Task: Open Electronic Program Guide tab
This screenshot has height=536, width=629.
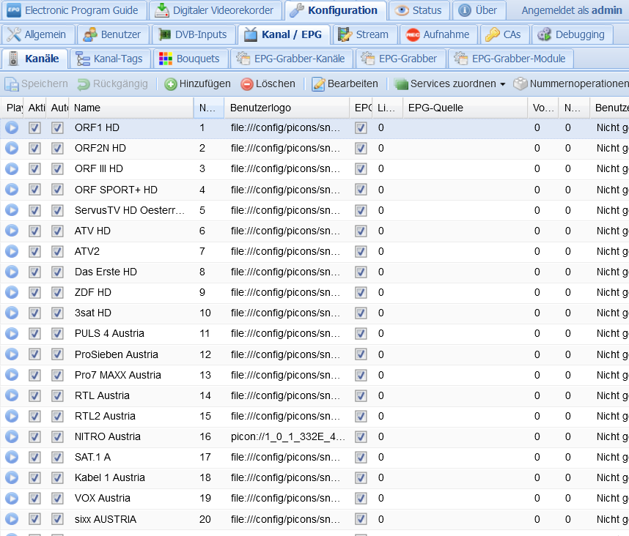Action: [73, 10]
